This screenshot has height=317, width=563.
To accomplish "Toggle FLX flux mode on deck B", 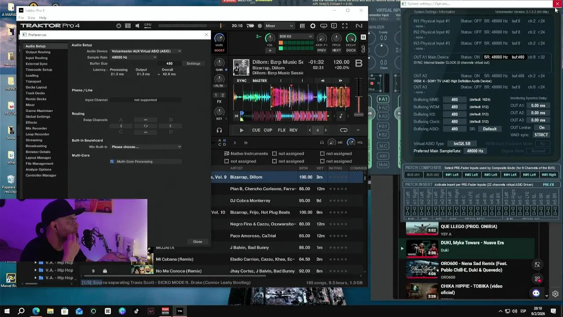I will (x=281, y=130).
